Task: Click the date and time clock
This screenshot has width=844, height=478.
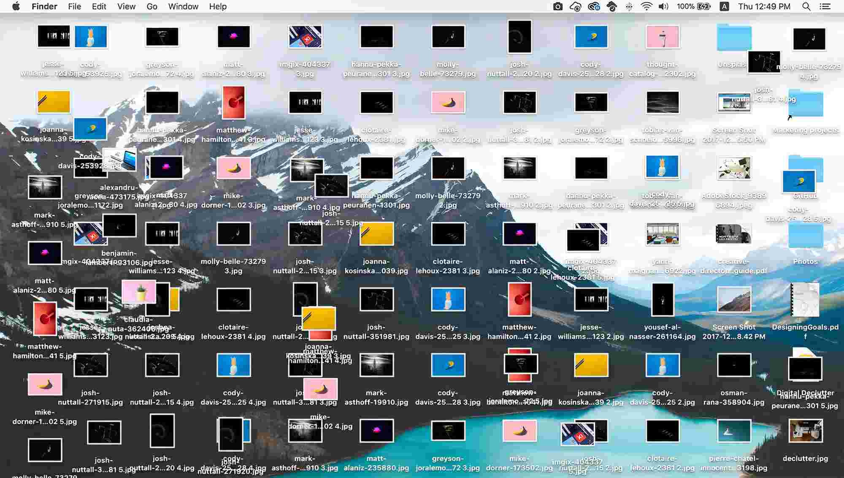Action: click(764, 6)
